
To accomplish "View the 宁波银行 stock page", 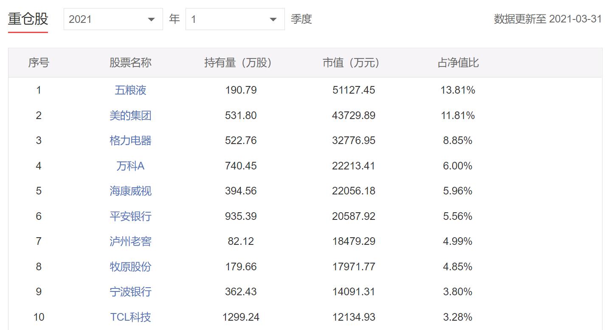I will [x=130, y=291].
